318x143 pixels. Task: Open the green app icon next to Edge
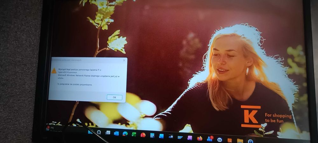[x=134, y=134]
